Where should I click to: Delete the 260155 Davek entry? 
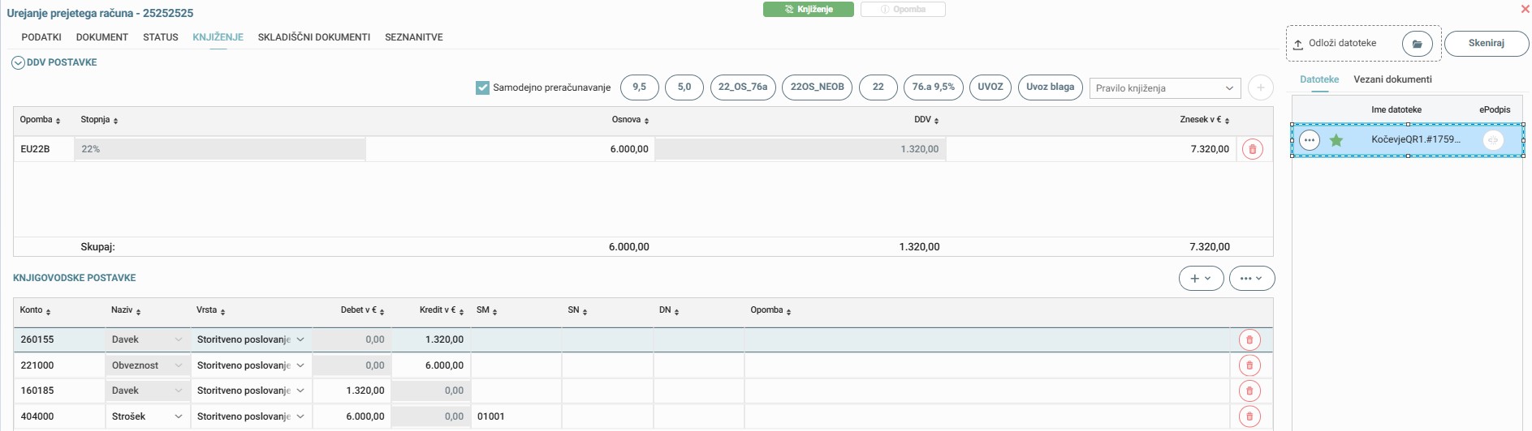click(1249, 339)
